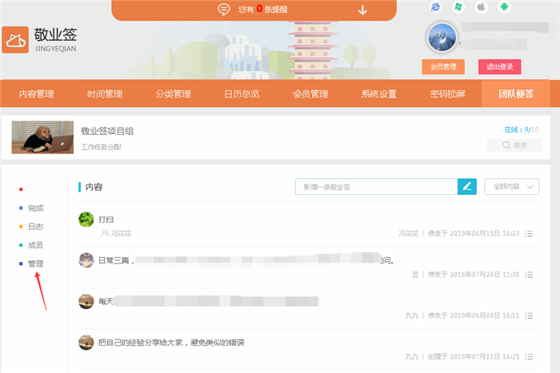
Task: Select 管理 in the left sidebar
Action: click(35, 264)
